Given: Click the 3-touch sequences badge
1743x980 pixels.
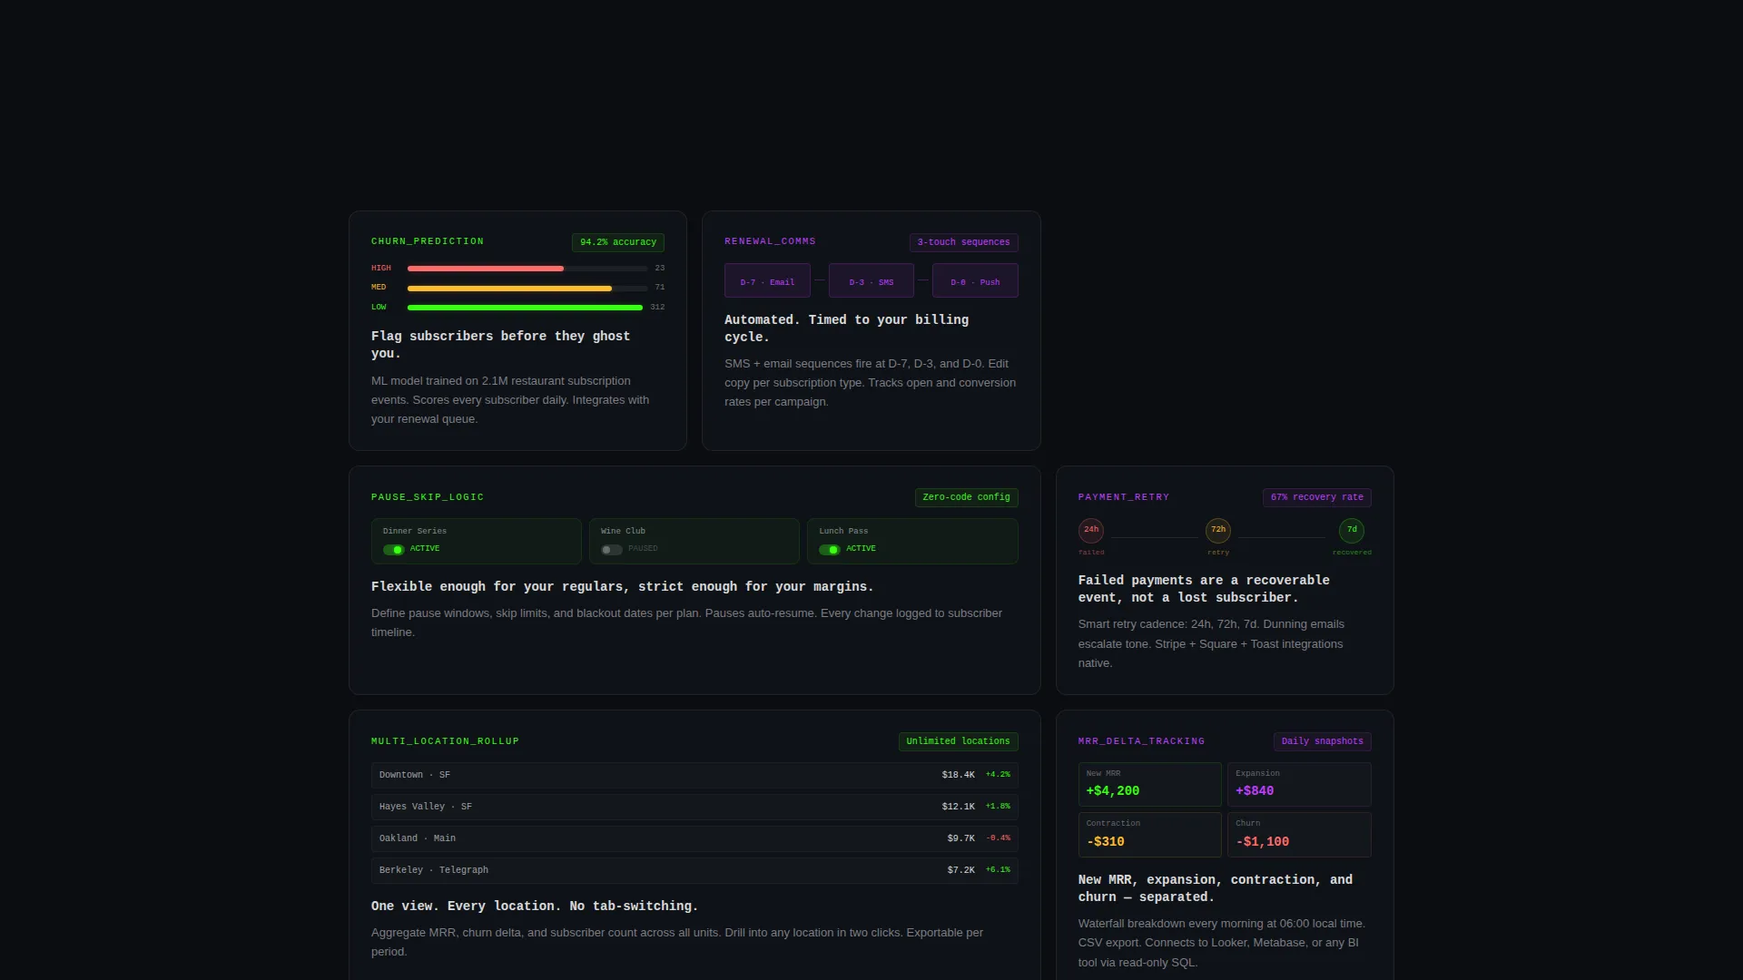Looking at the screenshot, I should 963,242.
